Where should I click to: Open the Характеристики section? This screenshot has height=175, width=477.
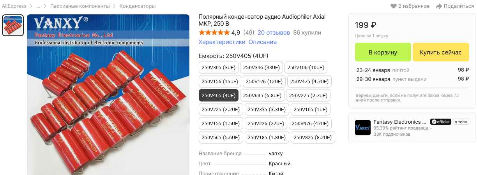(x=222, y=42)
